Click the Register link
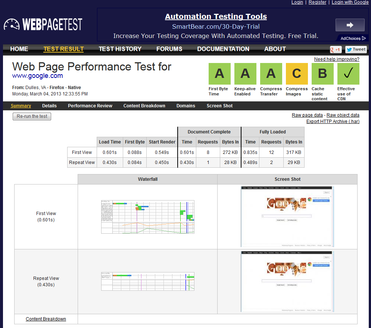Viewport: 371px width, 328px height. [x=317, y=2]
